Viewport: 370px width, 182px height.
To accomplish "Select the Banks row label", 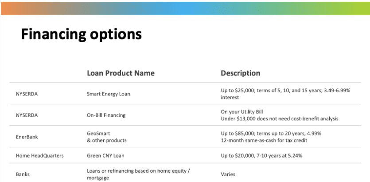I will click(x=23, y=174).
